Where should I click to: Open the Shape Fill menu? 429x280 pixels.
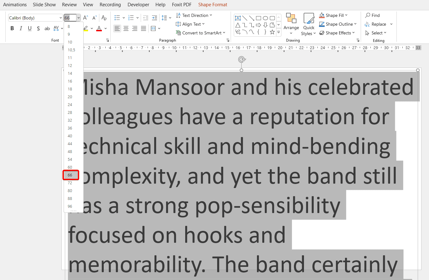(333, 15)
